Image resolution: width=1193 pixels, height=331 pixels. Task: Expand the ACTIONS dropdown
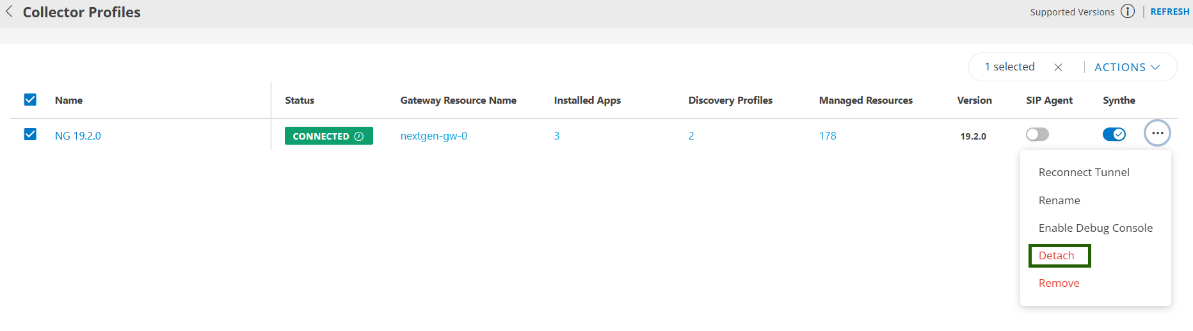pos(1126,67)
